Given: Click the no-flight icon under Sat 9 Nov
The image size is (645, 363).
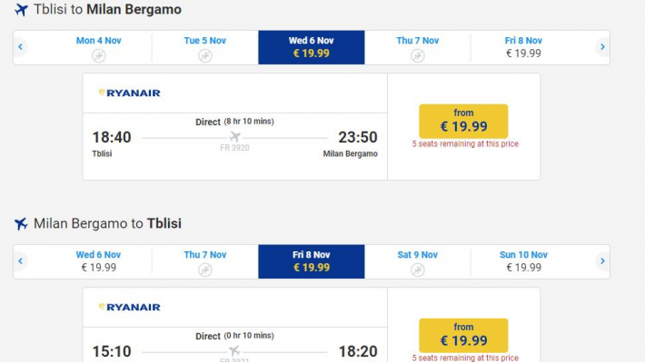Looking at the screenshot, I should click(x=418, y=270).
